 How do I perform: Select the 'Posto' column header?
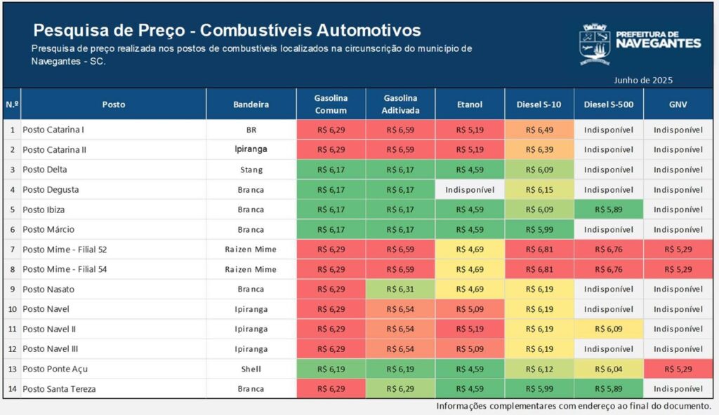pyautogui.click(x=114, y=104)
